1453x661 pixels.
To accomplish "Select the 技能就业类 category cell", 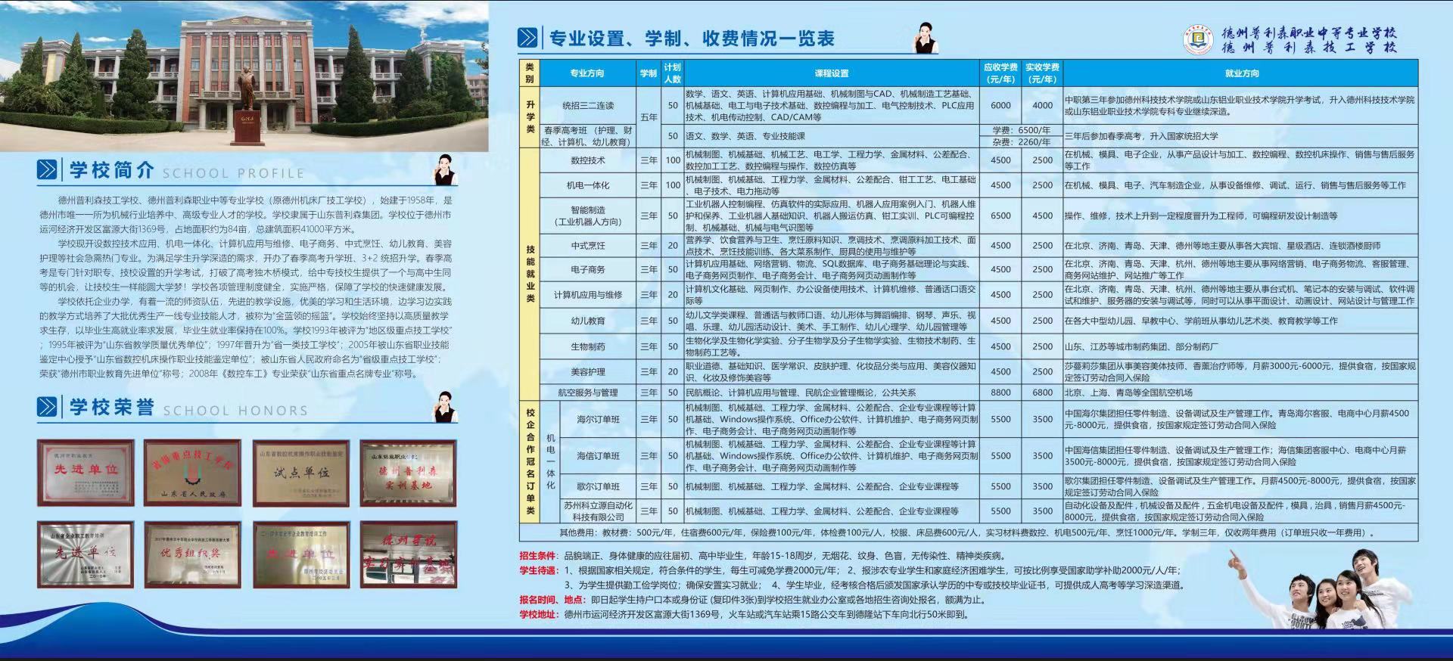I will tap(530, 274).
